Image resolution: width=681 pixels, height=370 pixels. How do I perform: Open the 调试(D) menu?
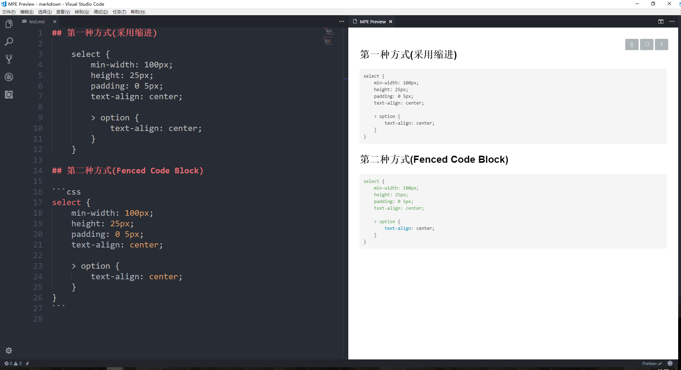click(x=101, y=12)
